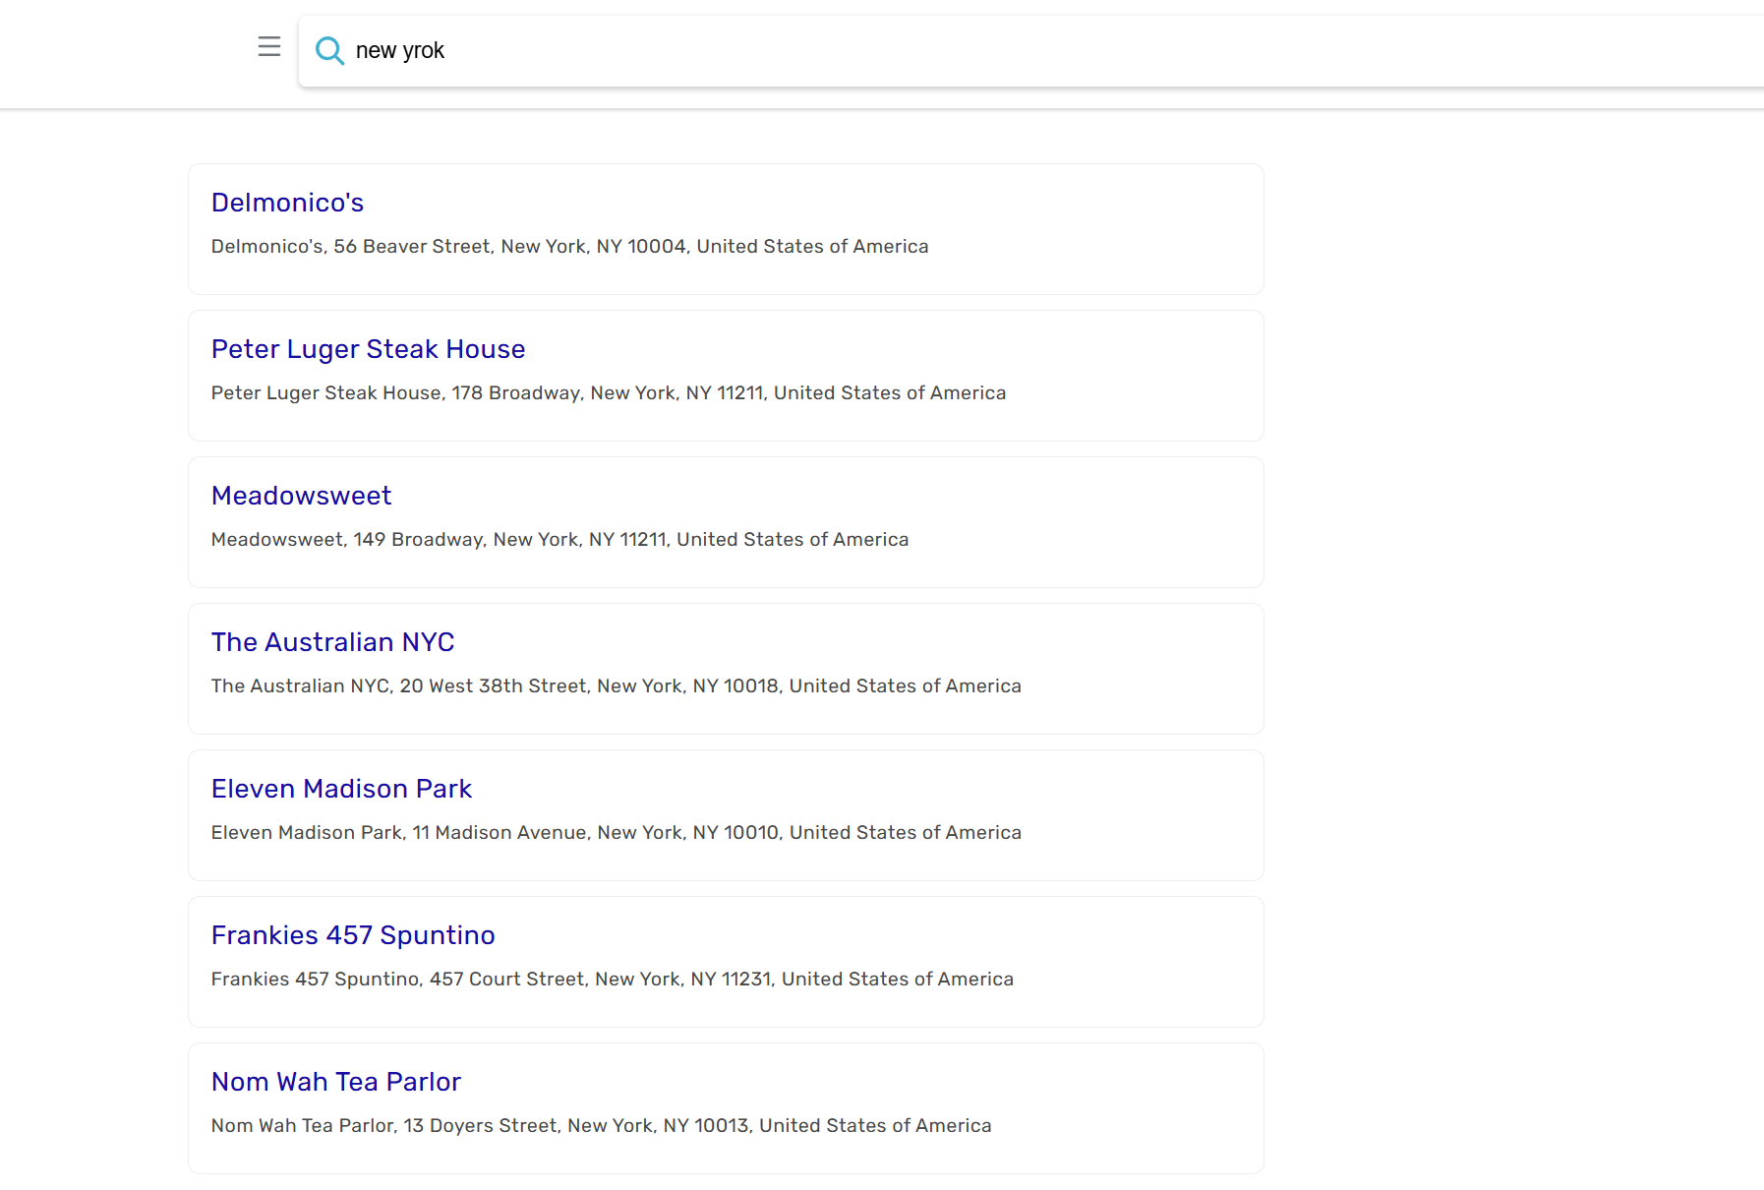Click address text '13 Doyers Street, New York, NY 10013'
The height and width of the screenshot is (1190, 1764).
pos(576,1126)
